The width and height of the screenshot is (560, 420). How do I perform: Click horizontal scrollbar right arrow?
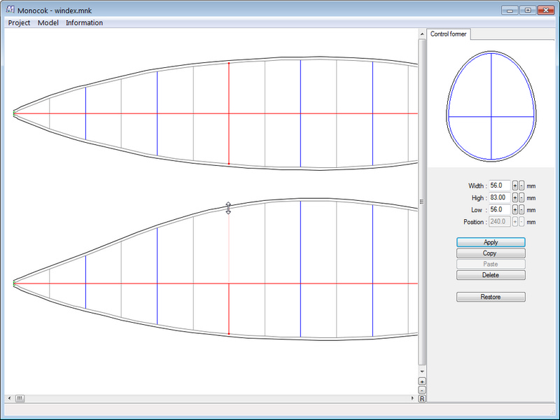pos(412,398)
